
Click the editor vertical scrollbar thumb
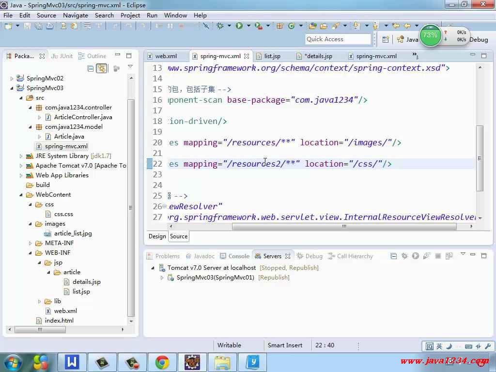click(x=480, y=158)
